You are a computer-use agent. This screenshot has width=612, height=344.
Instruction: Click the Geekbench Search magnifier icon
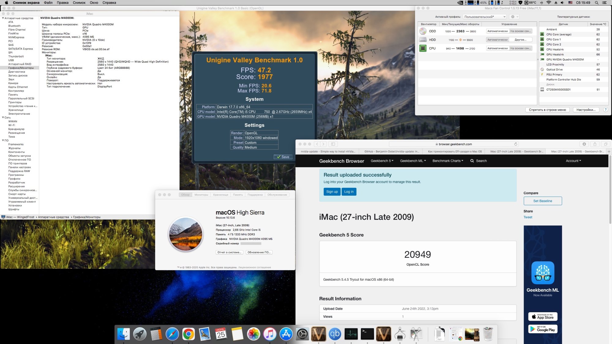coord(472,161)
